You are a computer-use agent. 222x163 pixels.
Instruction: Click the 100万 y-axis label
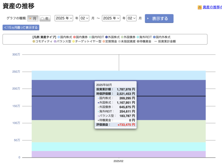click(16, 123)
